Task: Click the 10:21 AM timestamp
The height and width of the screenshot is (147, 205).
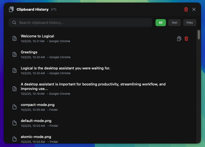Action: 33,41
